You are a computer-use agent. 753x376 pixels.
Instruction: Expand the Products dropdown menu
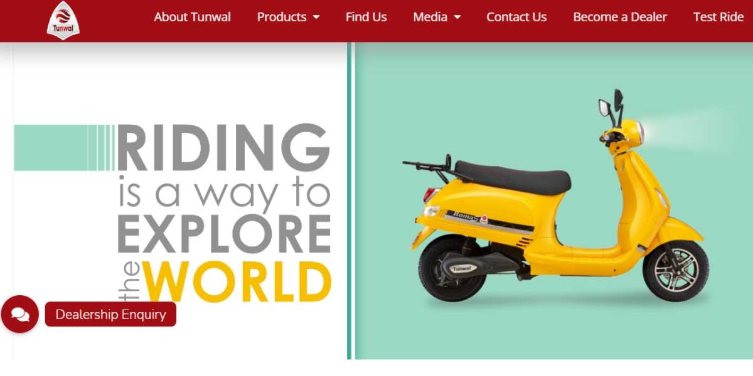281,17
